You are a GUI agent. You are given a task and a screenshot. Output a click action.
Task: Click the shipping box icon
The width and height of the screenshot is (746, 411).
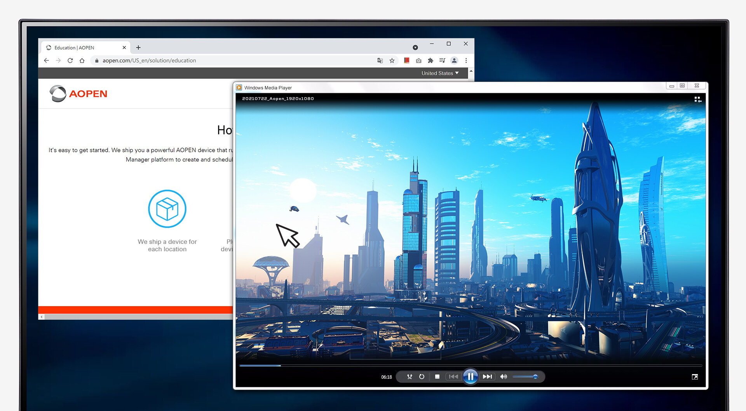pos(167,209)
